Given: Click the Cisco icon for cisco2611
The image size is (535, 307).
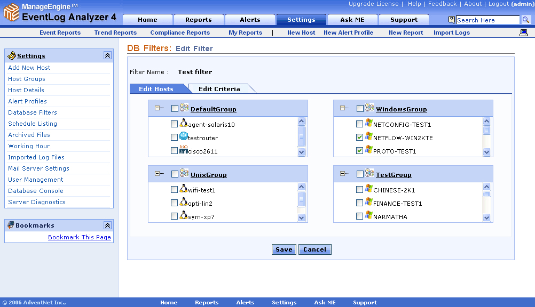Looking at the screenshot, I should (184, 149).
